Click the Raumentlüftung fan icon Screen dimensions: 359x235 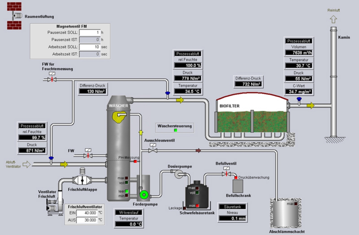[x=17, y=16]
